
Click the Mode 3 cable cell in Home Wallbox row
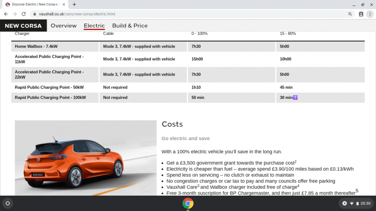[x=143, y=46]
